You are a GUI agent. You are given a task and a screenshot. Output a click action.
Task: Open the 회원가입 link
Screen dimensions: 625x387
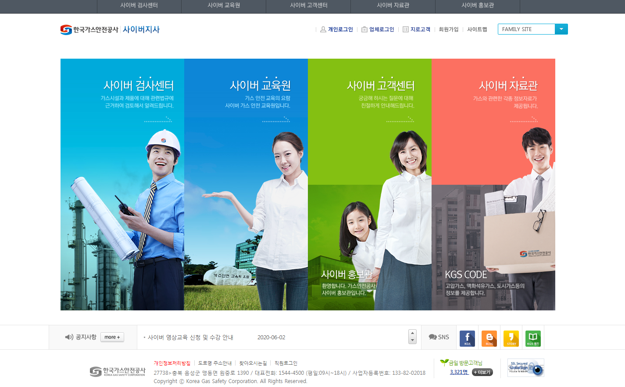tap(448, 29)
